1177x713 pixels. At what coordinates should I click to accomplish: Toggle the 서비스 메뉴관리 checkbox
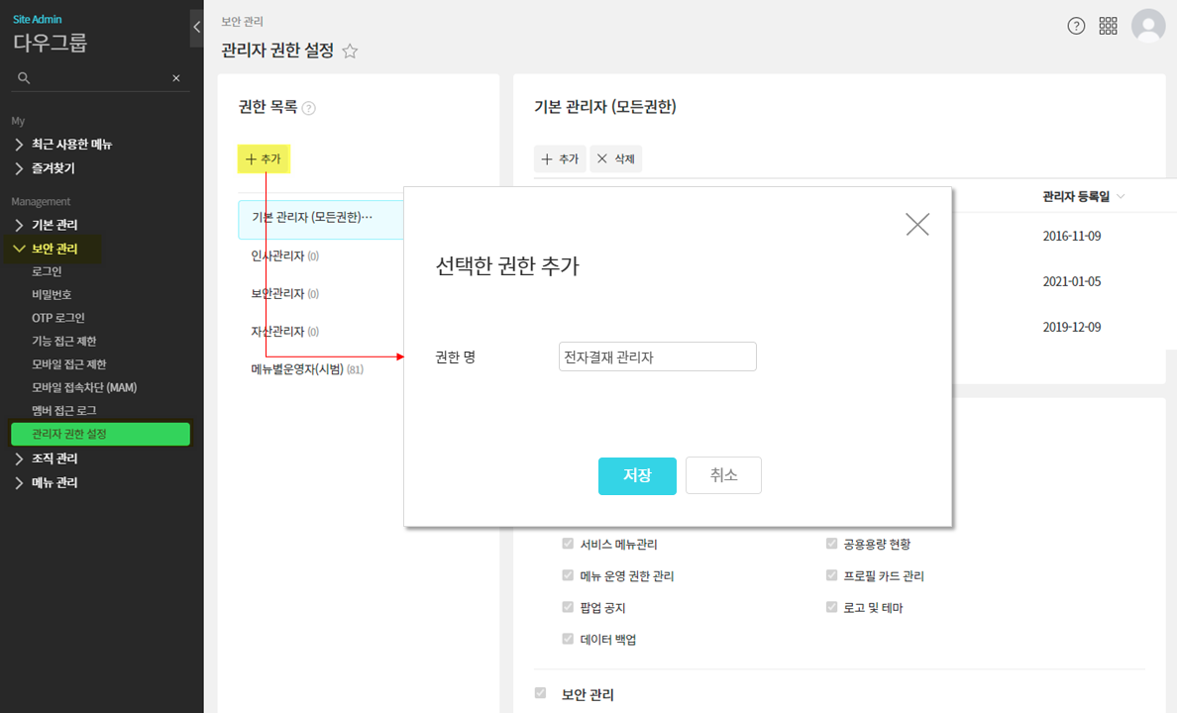click(568, 544)
